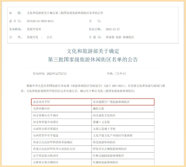Screen dimensions: 186x167
Task: Click the 河头老街文化街区 cell
Action: point(104,115)
